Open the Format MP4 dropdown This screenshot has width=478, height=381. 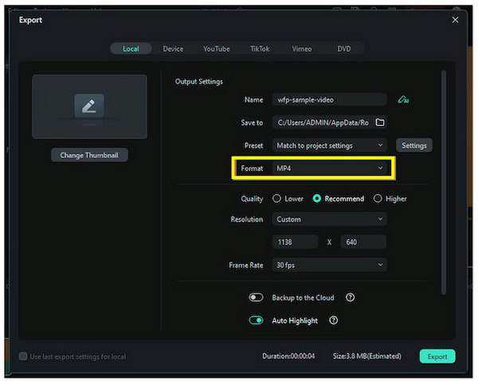(329, 169)
